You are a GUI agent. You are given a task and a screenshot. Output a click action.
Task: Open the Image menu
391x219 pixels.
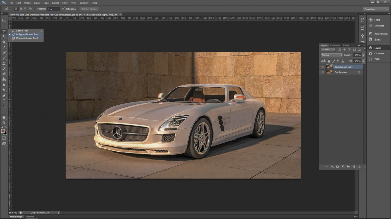[27, 3]
